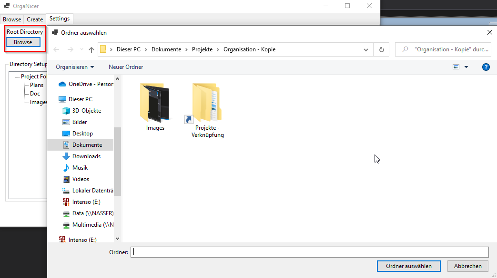Screen dimensions: 497x278
Task: Change view with the view icon
Action: pos(456,67)
